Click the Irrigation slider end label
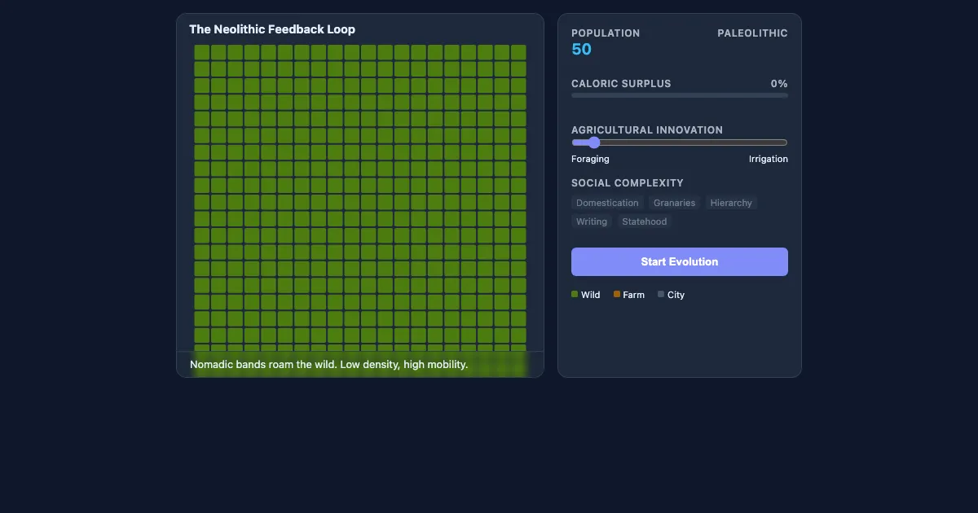The image size is (978, 513). tap(769, 159)
